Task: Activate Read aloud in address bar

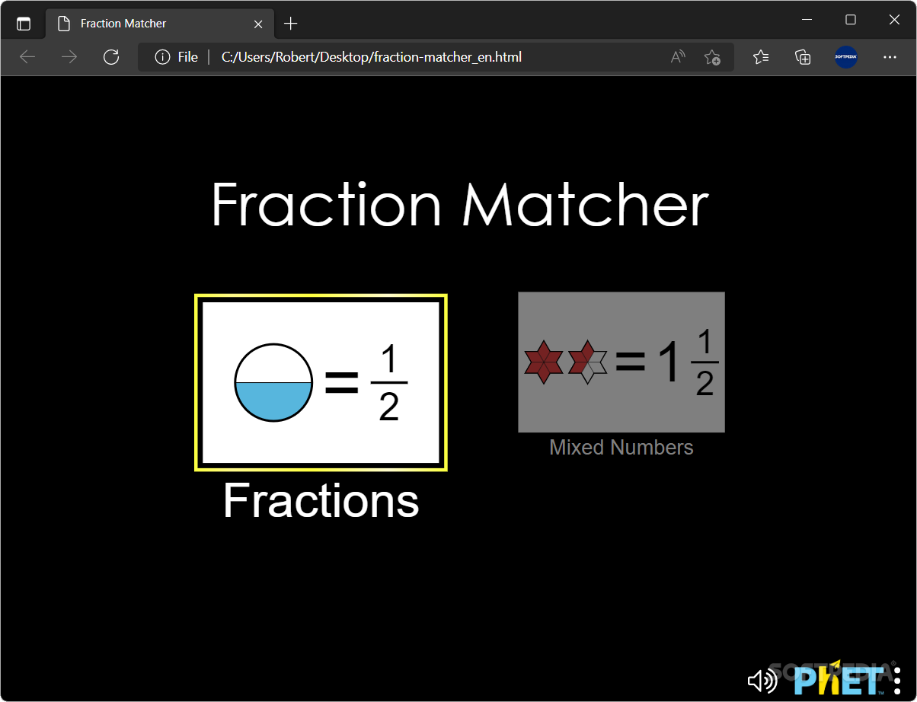Action: click(678, 57)
